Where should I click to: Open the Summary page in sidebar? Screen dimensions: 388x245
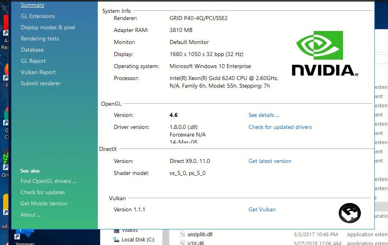[32, 5]
